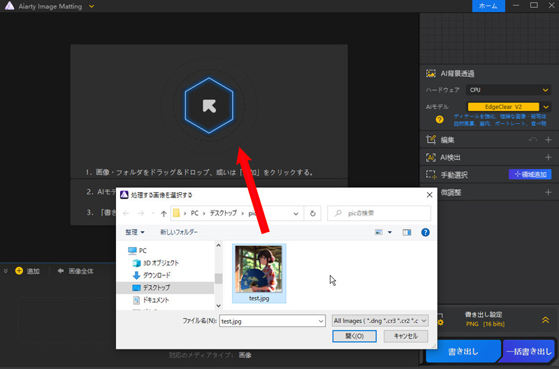The image size is (559, 369).
Task: Click the 一括書き出し button
Action: tap(529, 352)
